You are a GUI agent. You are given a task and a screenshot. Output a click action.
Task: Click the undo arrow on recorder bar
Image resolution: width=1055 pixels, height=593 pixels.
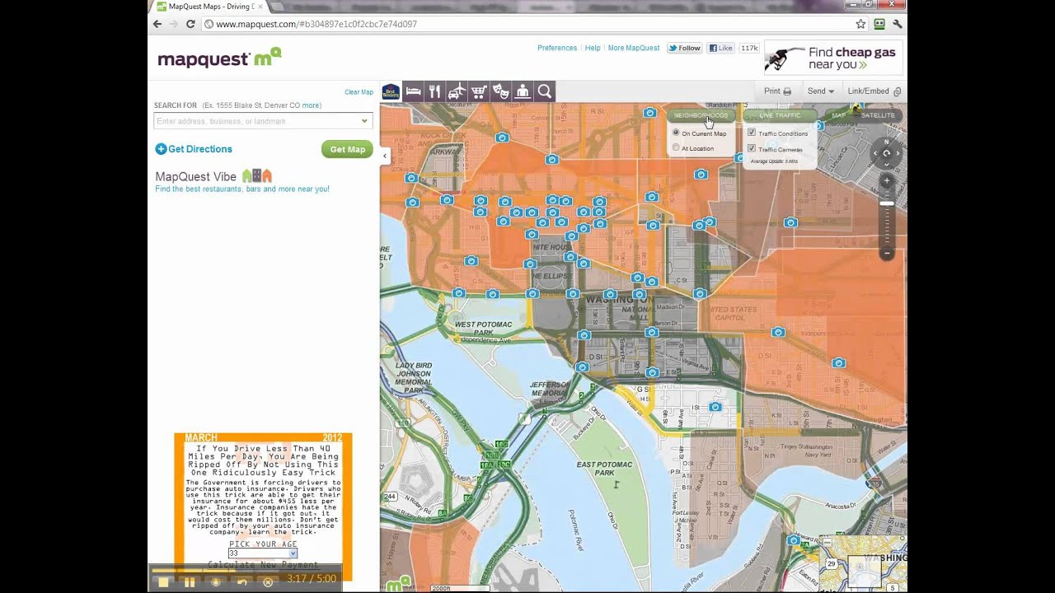point(242,582)
